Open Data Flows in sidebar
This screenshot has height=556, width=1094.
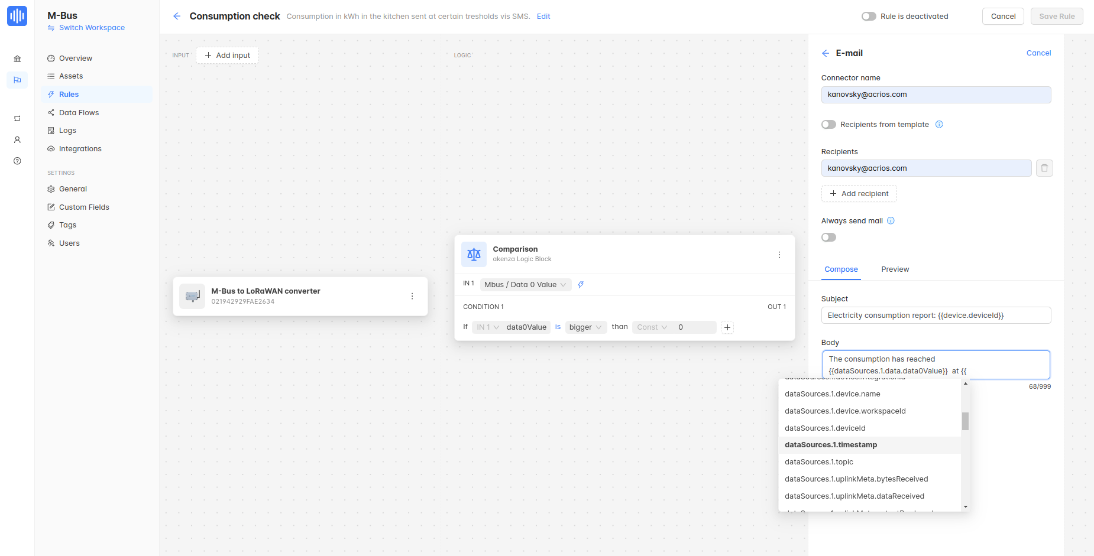click(x=79, y=113)
